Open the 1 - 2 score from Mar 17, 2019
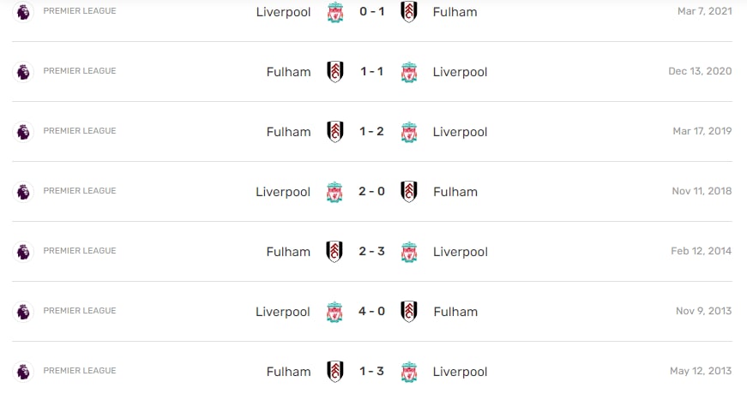 pyautogui.click(x=371, y=131)
